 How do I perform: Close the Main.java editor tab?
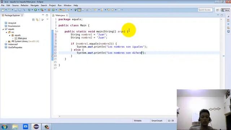pos(67,15)
